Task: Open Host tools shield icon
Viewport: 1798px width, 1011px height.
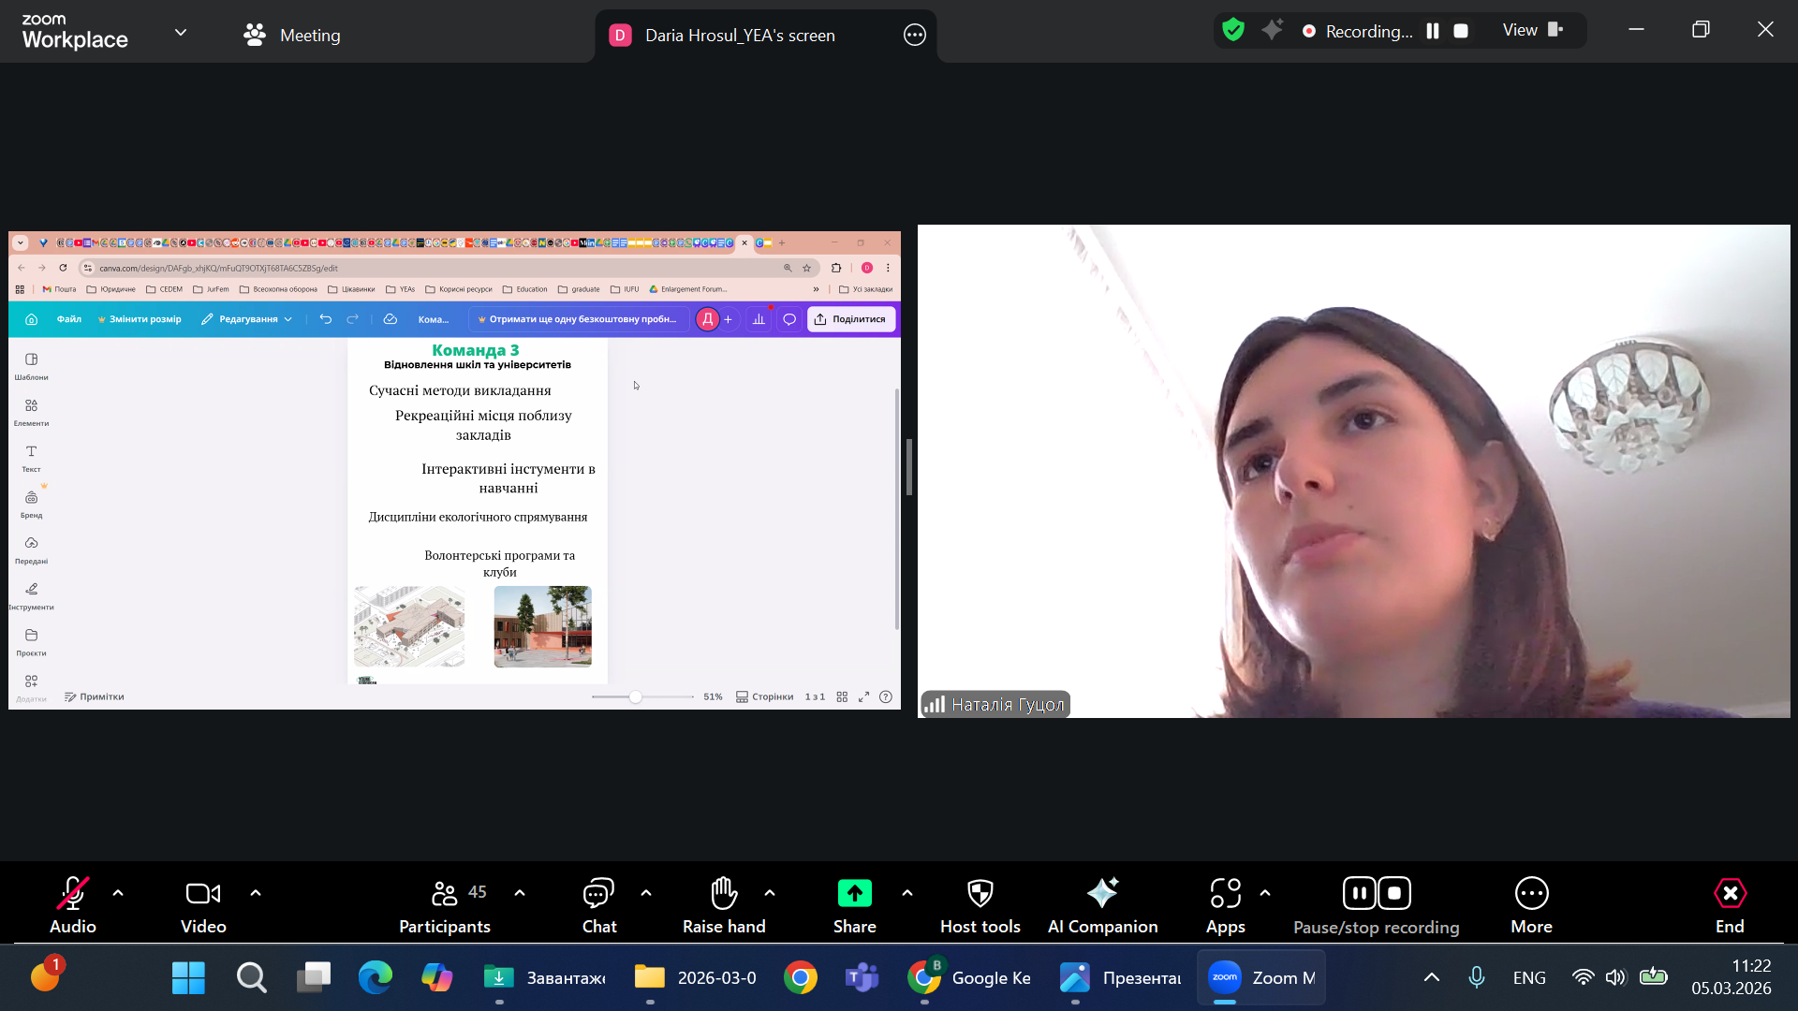Action: coord(980,894)
